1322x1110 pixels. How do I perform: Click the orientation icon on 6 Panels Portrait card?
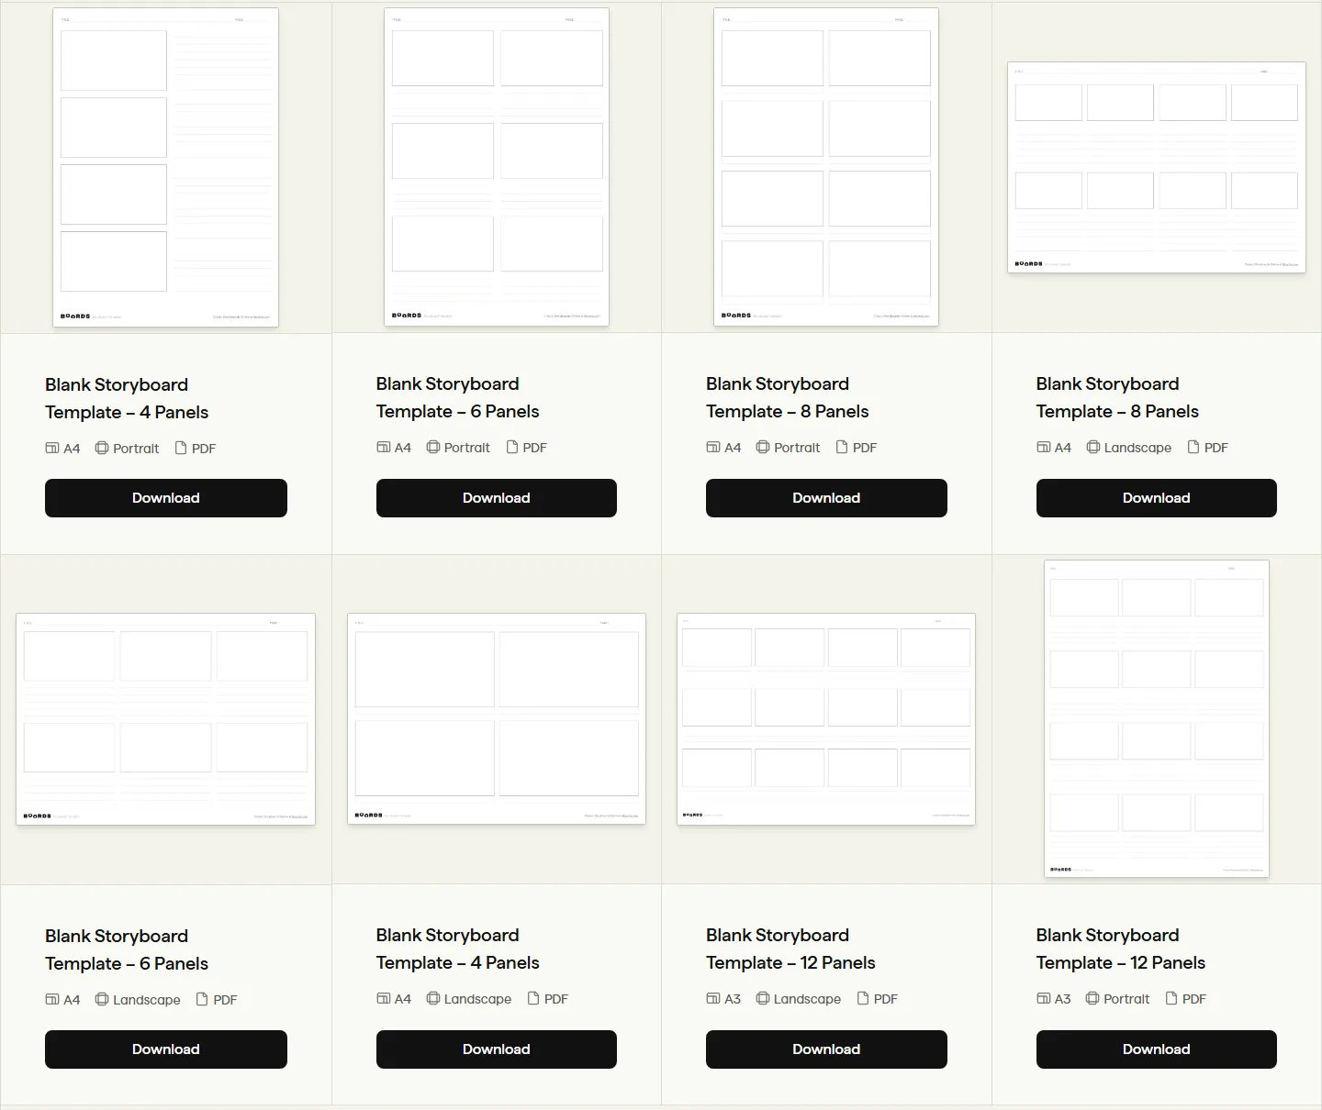(433, 447)
